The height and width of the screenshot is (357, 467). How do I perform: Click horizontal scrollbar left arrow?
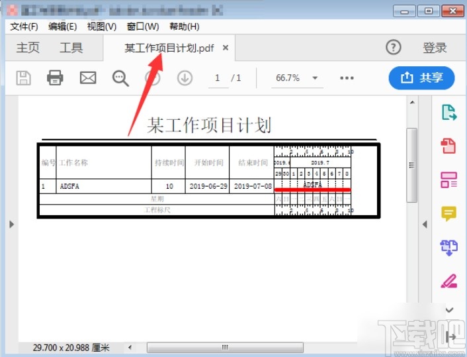click(x=130, y=347)
